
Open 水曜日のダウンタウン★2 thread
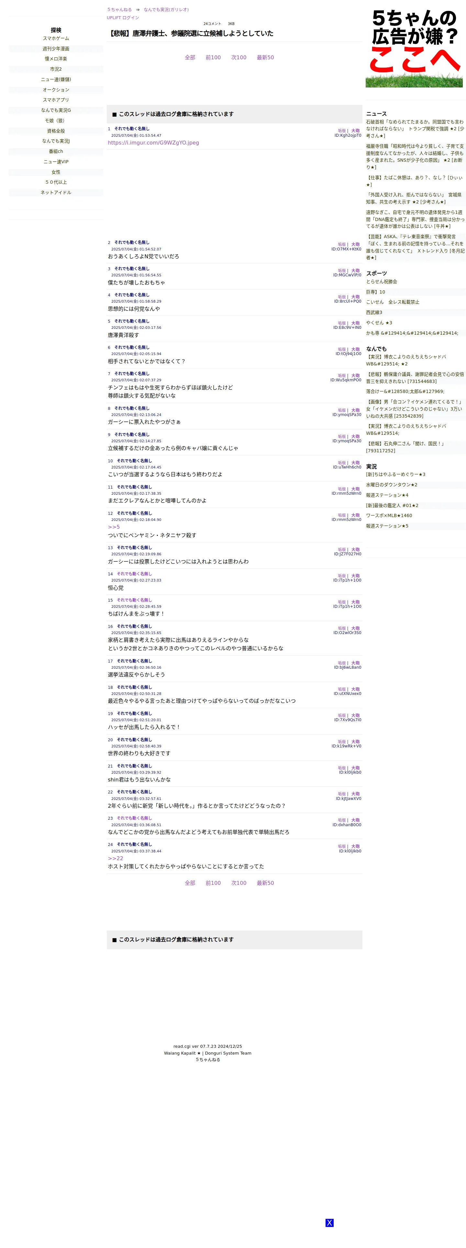point(392,485)
